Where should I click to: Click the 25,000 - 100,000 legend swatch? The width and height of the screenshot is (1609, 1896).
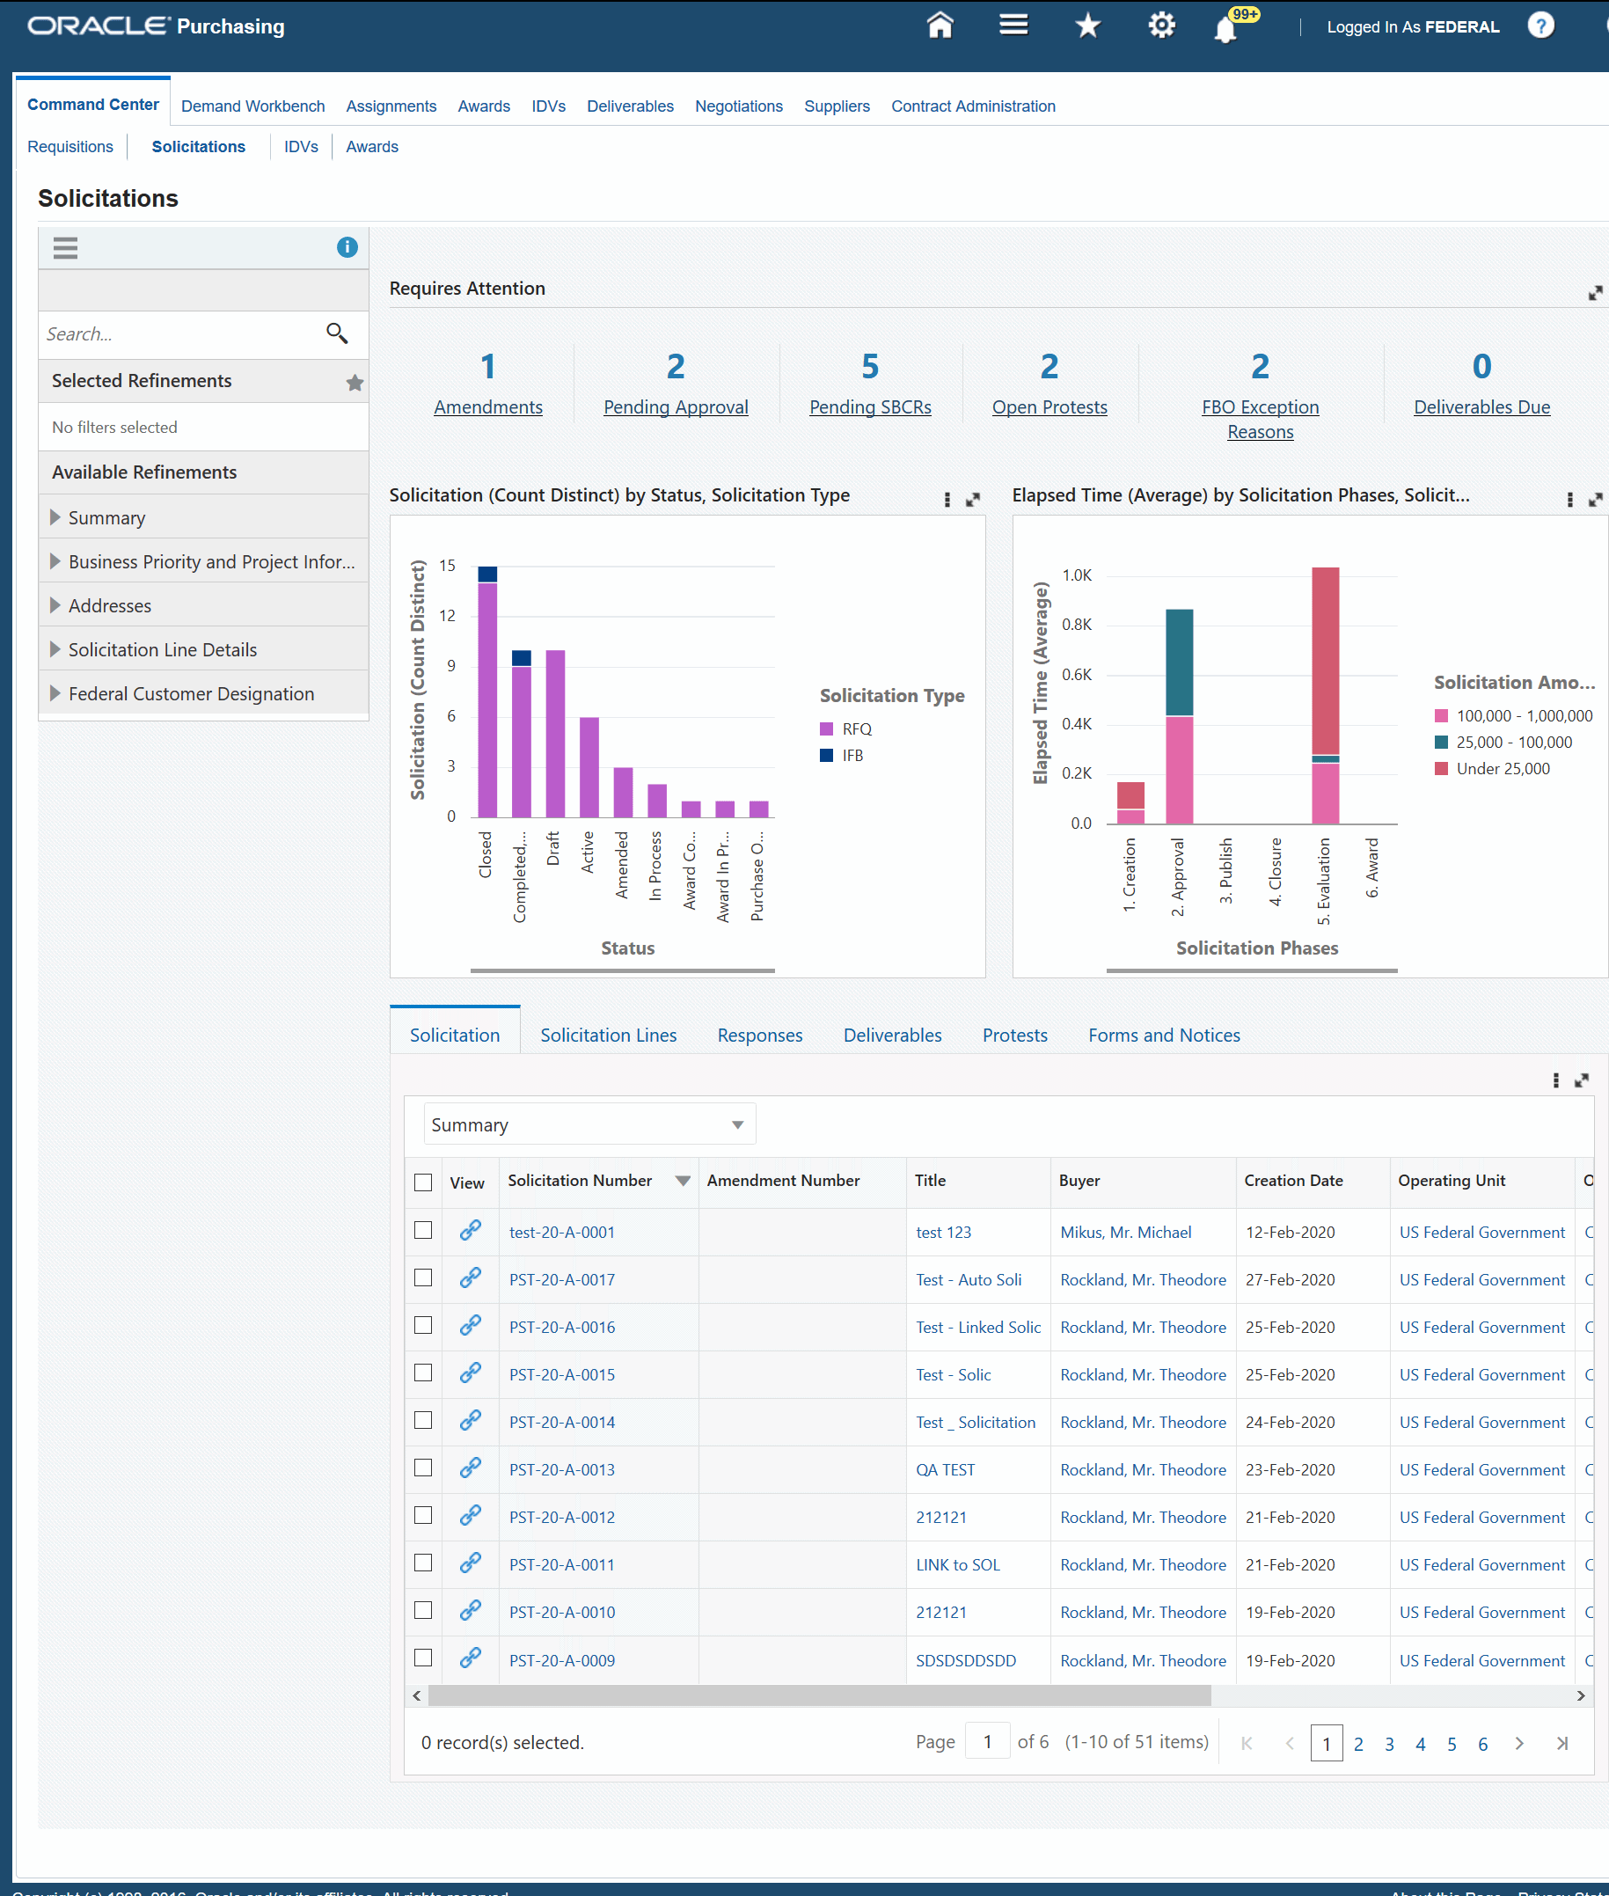point(1441,742)
